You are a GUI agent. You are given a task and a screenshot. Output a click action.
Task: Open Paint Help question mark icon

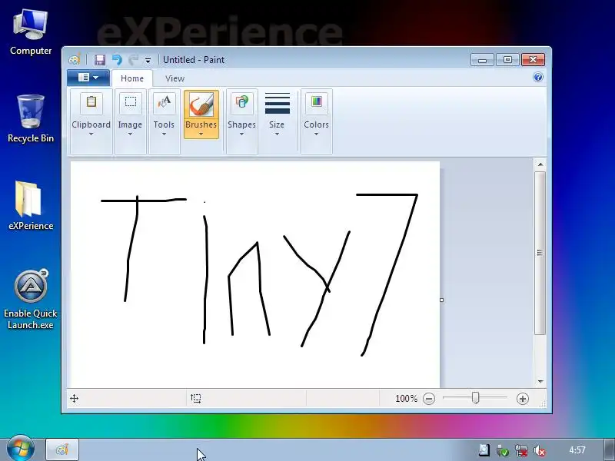pyautogui.click(x=538, y=77)
